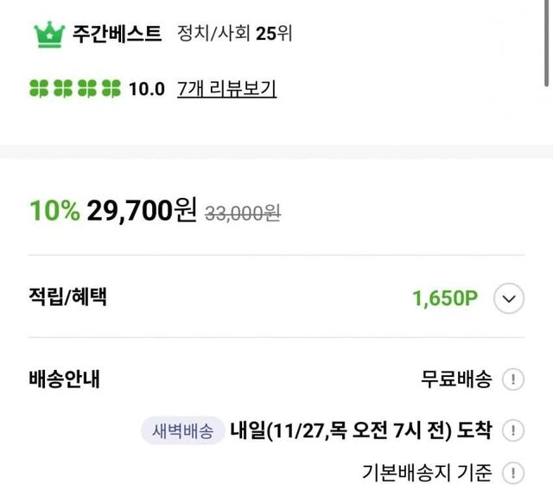Click the last clover rating icon
This screenshot has height=491, width=553.
point(111,88)
